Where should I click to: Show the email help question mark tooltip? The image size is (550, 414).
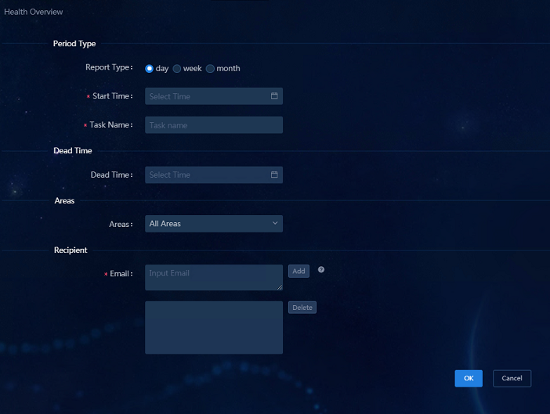click(321, 270)
